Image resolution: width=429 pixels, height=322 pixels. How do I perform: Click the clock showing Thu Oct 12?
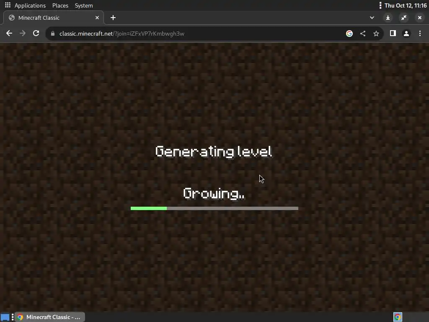point(406,5)
